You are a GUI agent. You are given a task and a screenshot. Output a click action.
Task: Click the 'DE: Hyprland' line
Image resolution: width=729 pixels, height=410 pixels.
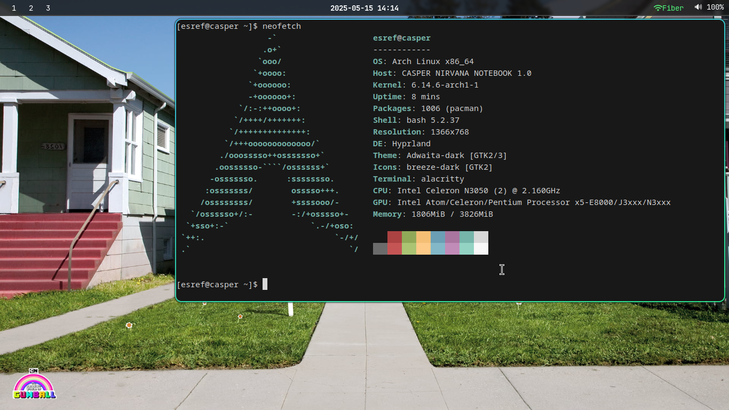click(402, 144)
